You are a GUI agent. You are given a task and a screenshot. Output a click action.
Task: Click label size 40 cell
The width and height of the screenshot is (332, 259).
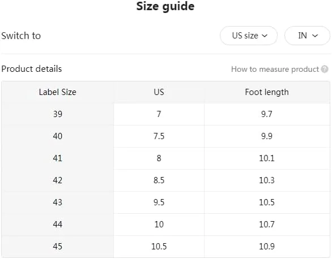[x=58, y=136]
